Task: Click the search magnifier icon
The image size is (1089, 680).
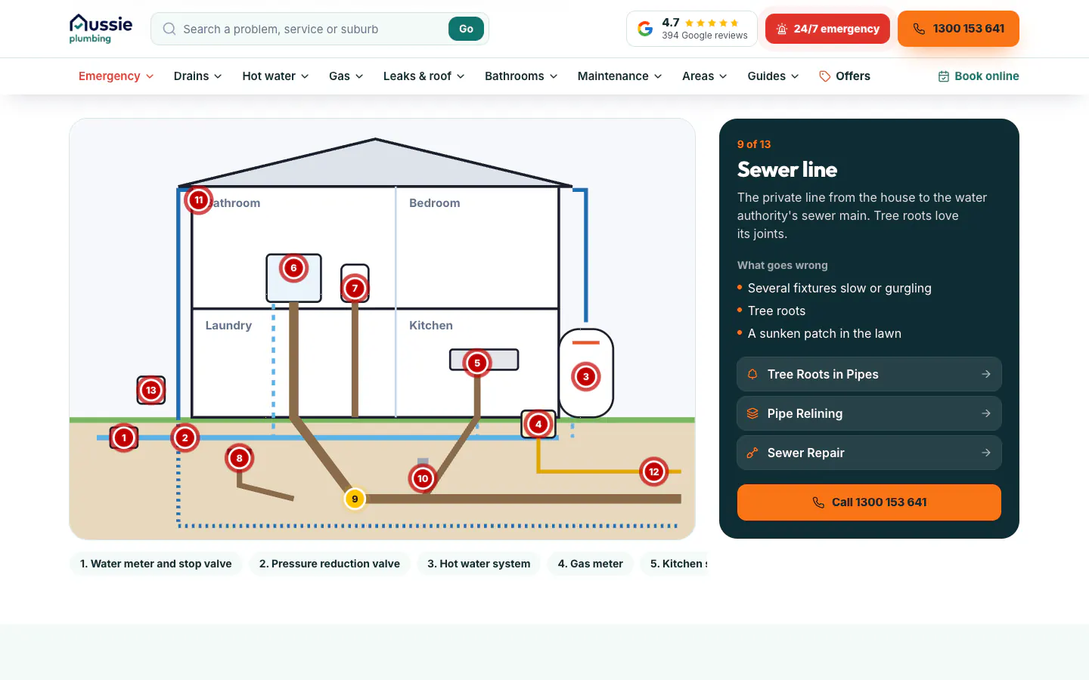Action: tap(169, 29)
